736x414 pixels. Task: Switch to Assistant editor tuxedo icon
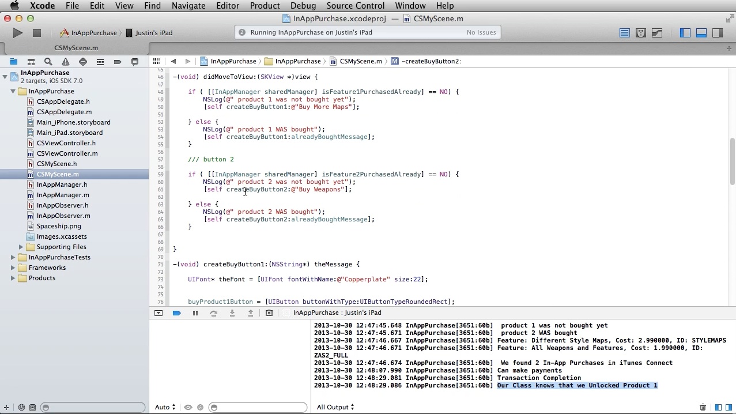click(x=640, y=33)
